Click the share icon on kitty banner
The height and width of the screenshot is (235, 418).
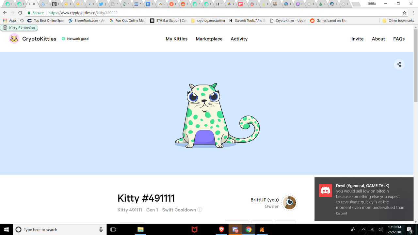(399, 64)
